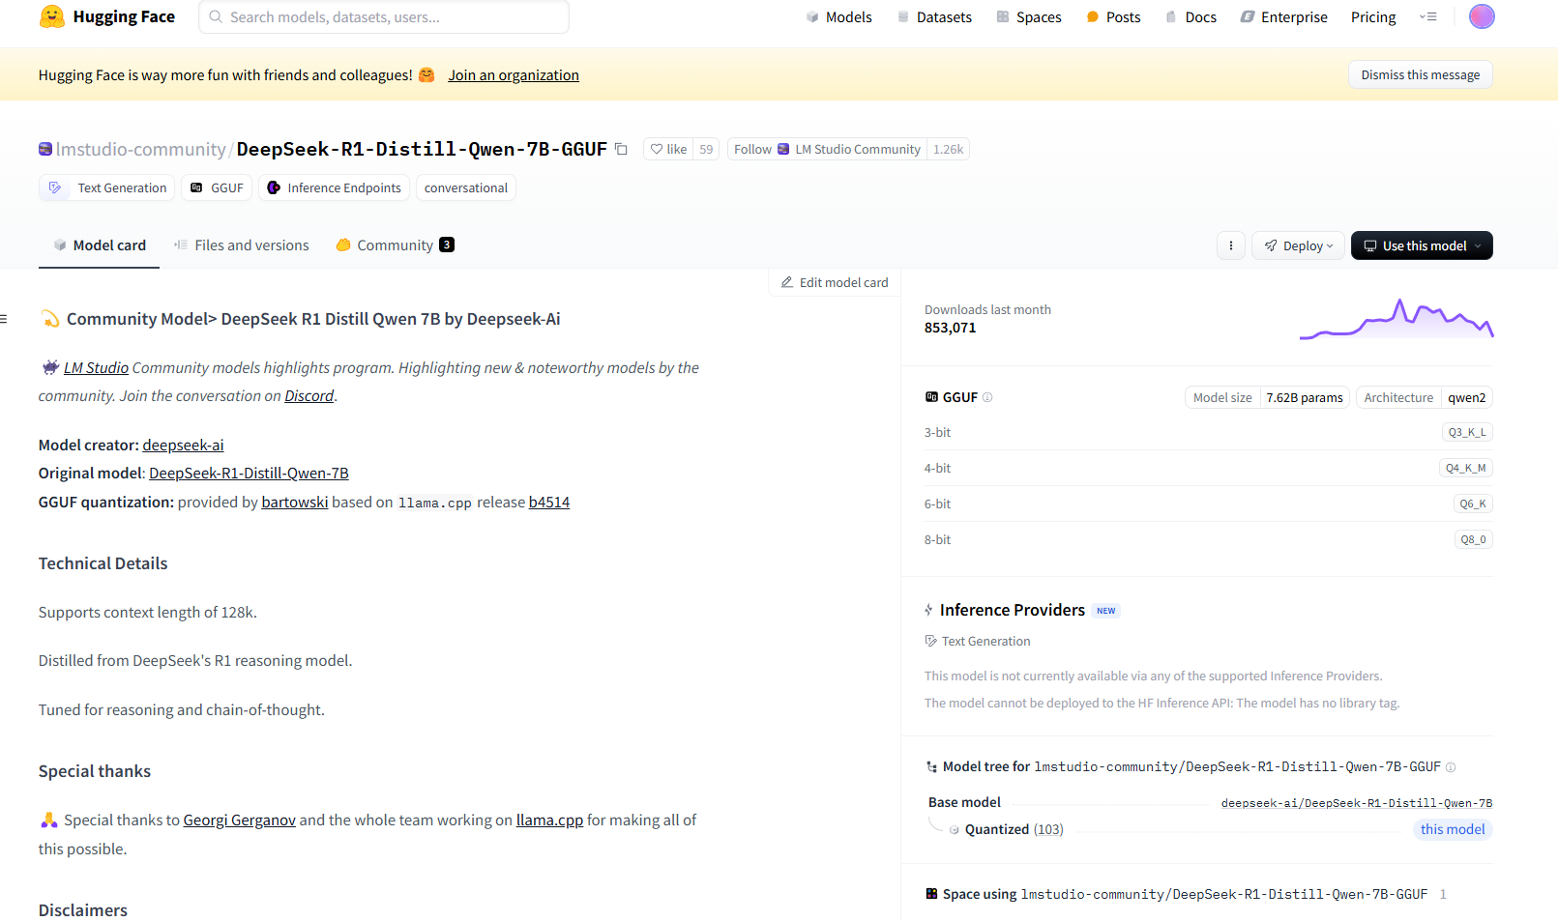Follow LM Studio Community
Screen dimensions: 1558x921
(x=827, y=149)
